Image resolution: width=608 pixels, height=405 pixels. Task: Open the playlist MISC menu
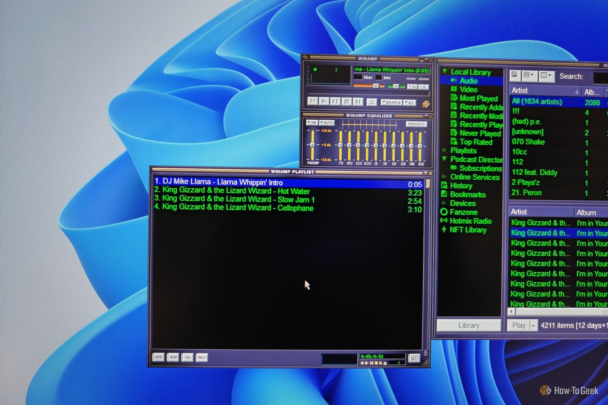point(202,358)
